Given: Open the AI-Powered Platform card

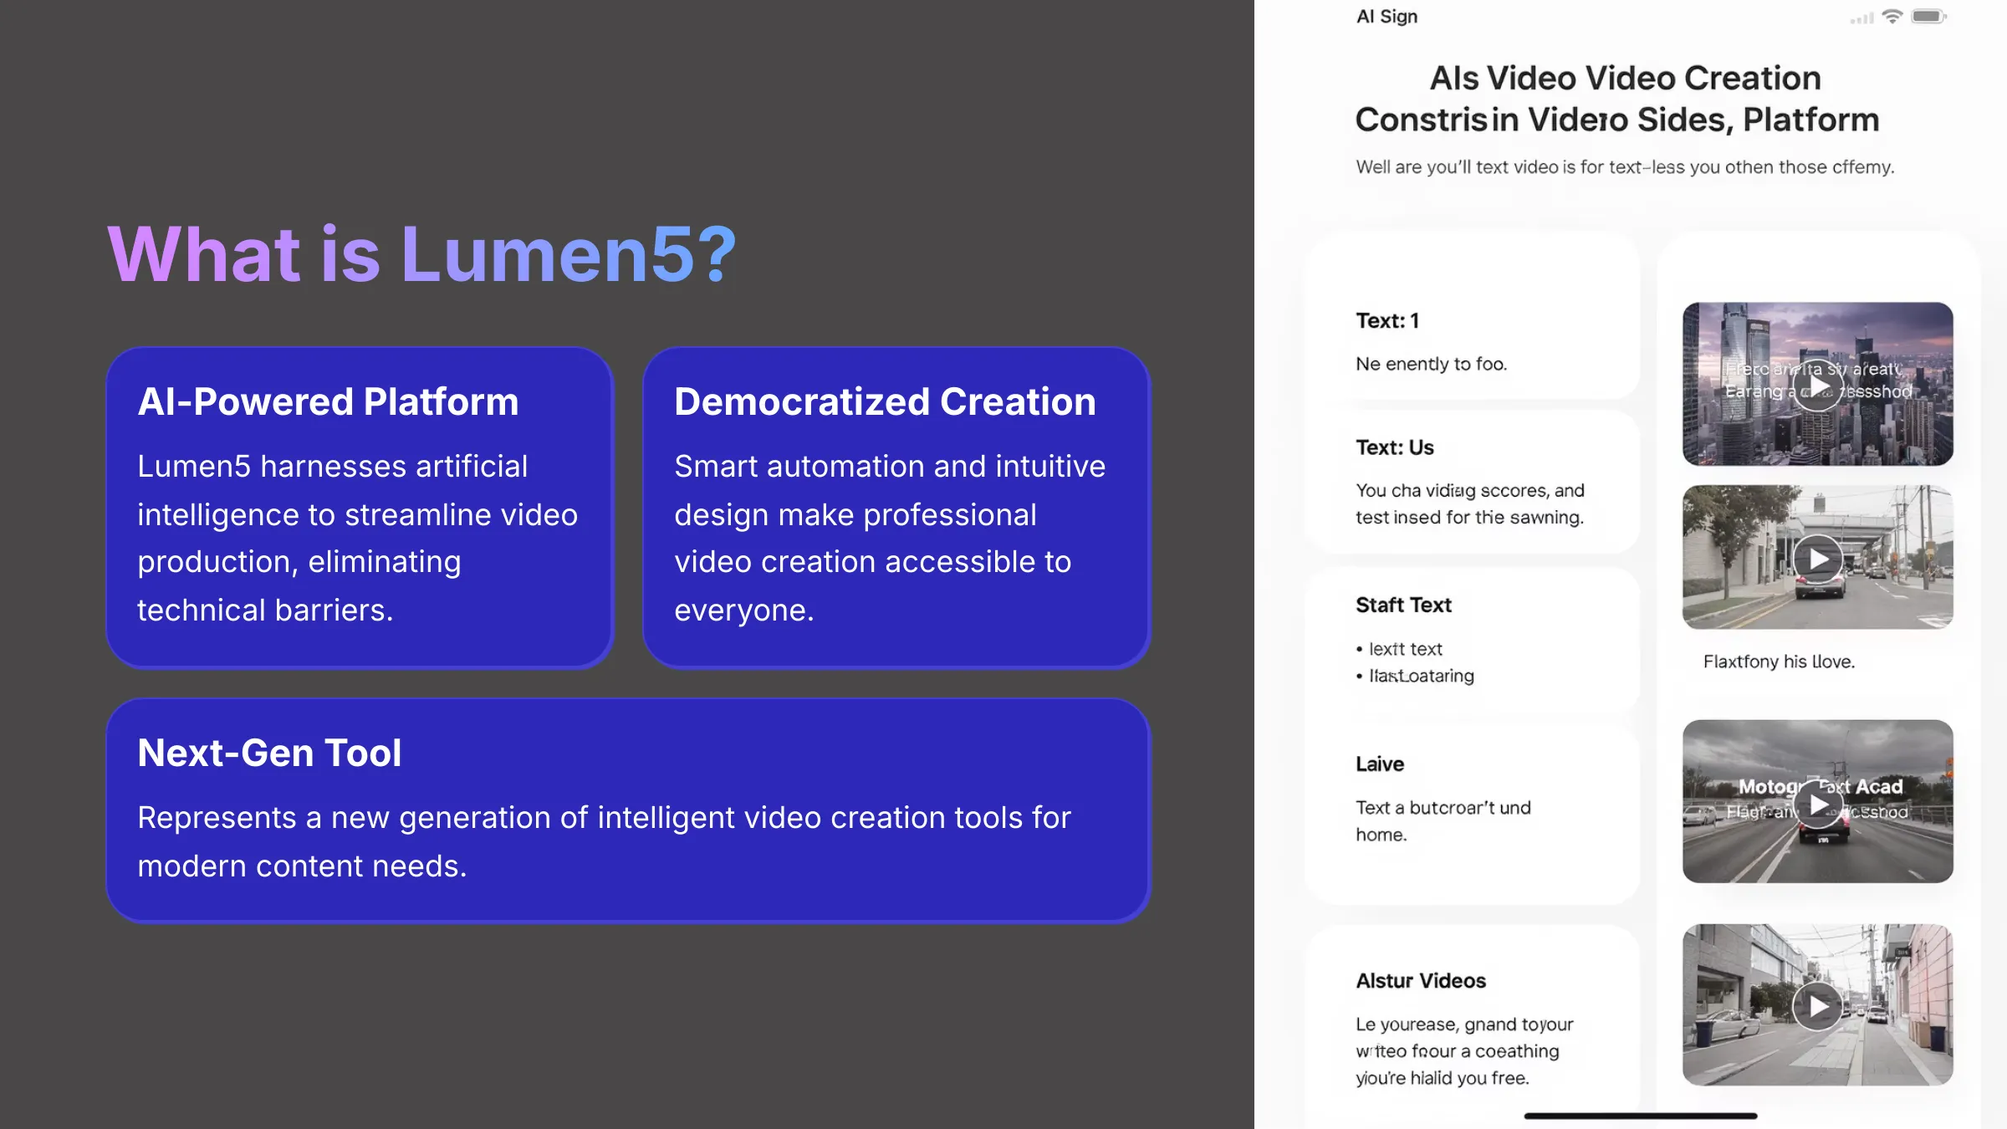Looking at the screenshot, I should coord(360,508).
